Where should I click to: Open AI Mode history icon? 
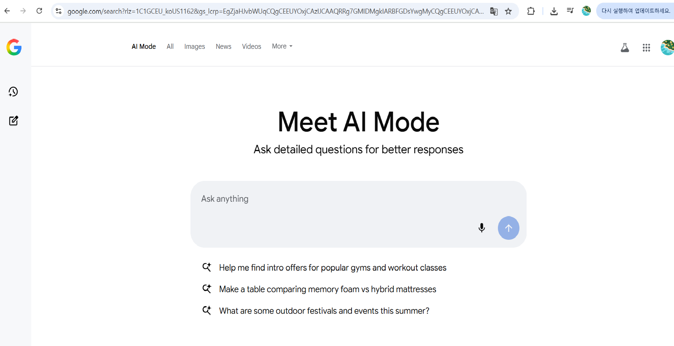pos(13,92)
